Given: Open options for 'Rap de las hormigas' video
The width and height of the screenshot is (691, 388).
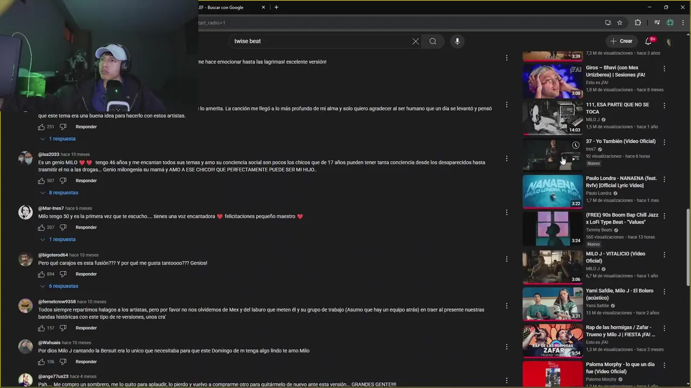Looking at the screenshot, I should pyautogui.click(x=664, y=328).
